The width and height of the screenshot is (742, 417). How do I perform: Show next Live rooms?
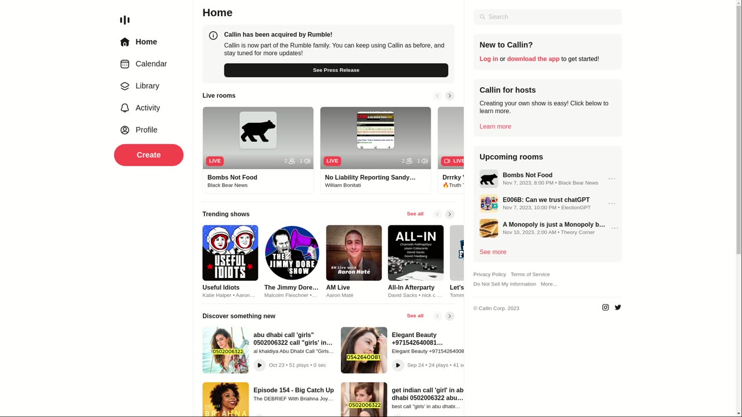(x=450, y=96)
